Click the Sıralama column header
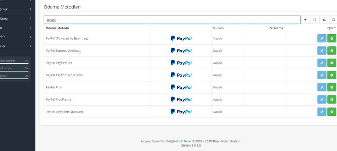This screenshot has width=337, height=151. pyautogui.click(x=277, y=28)
